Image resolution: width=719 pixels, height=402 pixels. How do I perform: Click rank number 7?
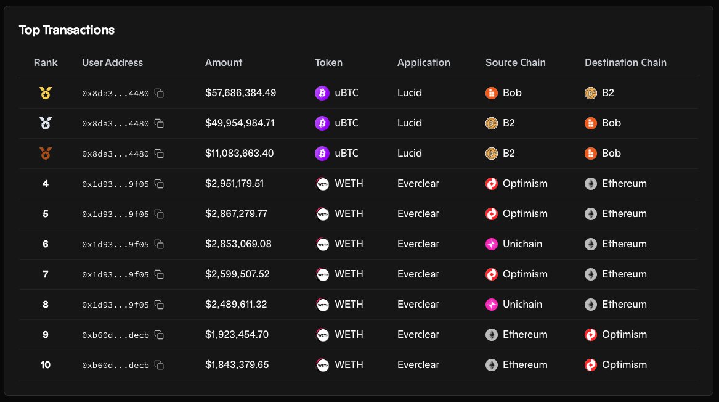[x=46, y=274]
